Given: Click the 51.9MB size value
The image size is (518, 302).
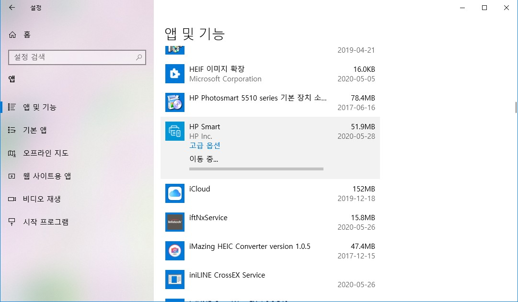Looking at the screenshot, I should [x=363, y=127].
